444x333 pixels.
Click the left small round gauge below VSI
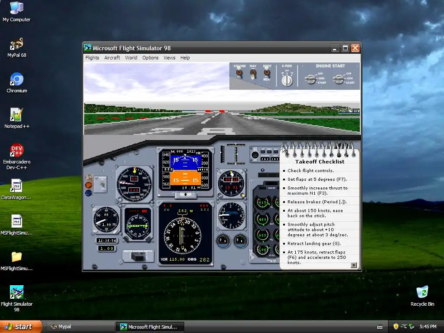[x=223, y=240]
